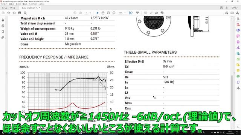Add the file to starred using star icon
Viewport: 241px width, 135px height.
[x=9, y=13]
